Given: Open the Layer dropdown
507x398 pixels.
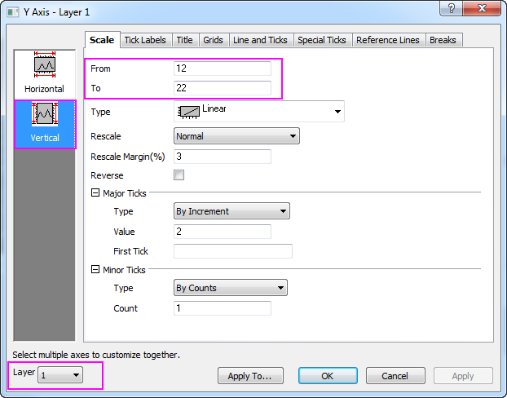Looking at the screenshot, I should point(61,375).
